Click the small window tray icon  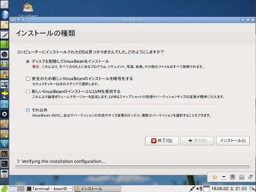click(x=206, y=189)
